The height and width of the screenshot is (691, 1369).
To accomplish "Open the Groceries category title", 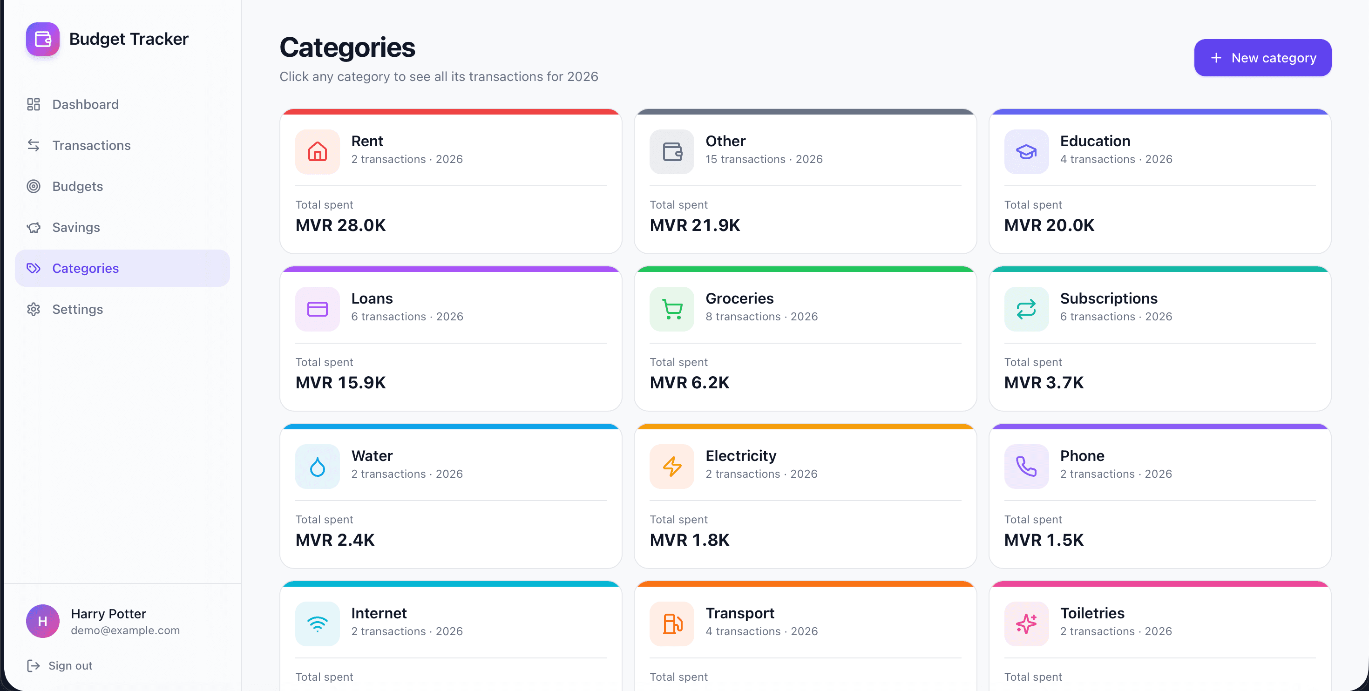I will 739,298.
